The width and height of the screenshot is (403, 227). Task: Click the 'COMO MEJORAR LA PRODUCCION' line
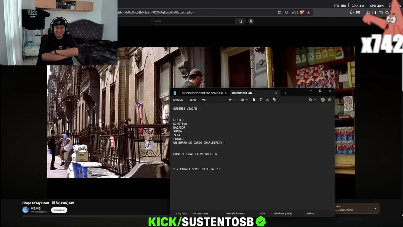click(195, 154)
